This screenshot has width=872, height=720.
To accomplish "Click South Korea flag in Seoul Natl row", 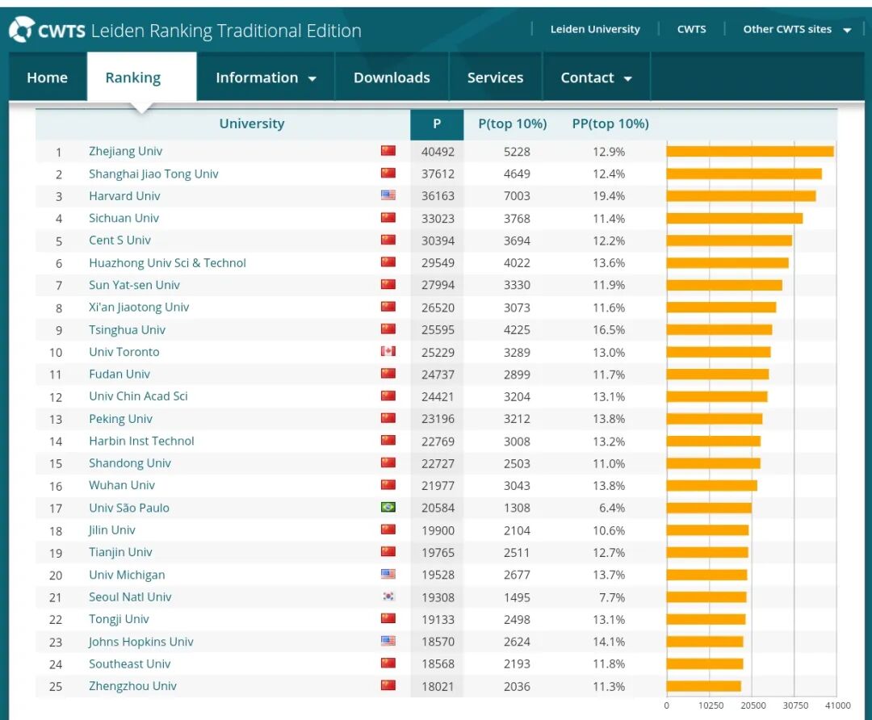I will tap(388, 597).
